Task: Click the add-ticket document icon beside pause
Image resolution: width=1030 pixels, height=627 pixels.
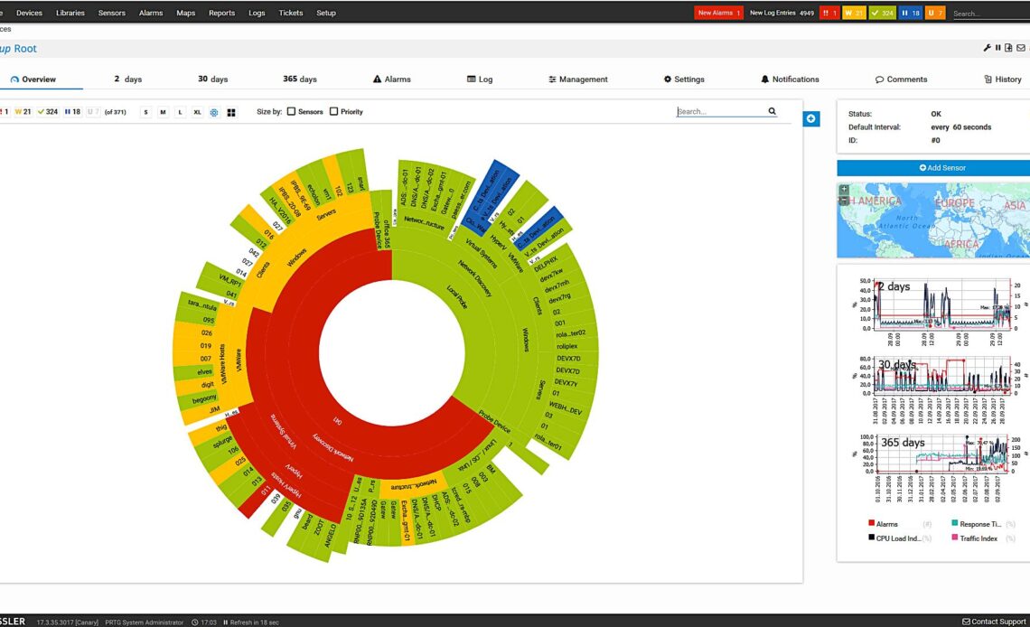Action: click(1008, 48)
